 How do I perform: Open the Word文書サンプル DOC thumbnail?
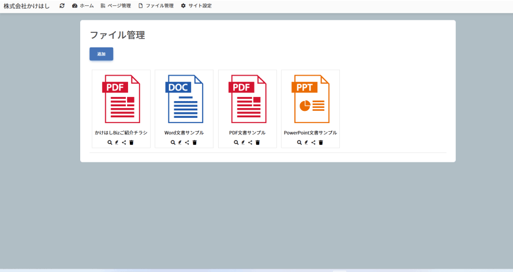[x=184, y=99]
